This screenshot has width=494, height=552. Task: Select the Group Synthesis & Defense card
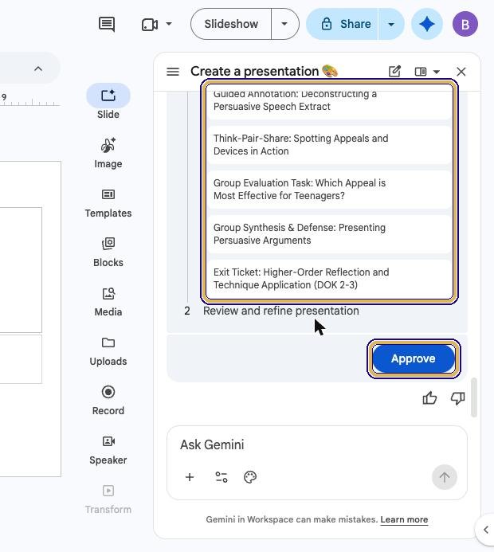pos(329,234)
